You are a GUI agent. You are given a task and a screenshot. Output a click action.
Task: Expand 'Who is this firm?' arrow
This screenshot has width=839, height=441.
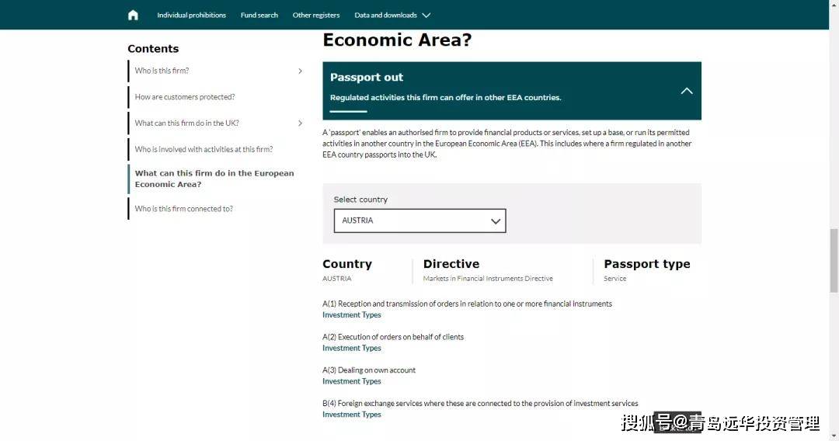point(300,71)
